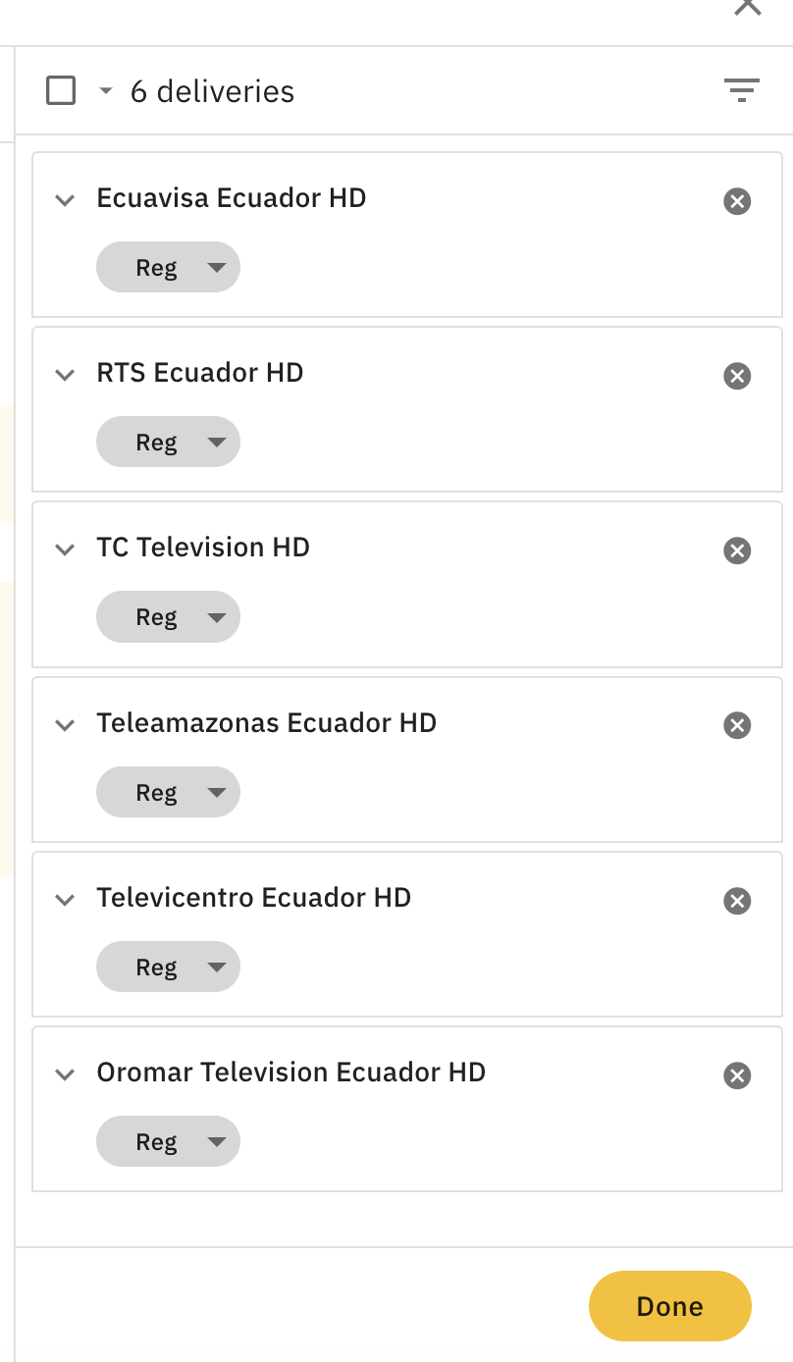Screen dimensions: 793x1362
Task: Remove the Ecuavisa Ecuador HD delivery
Action: pos(737,201)
